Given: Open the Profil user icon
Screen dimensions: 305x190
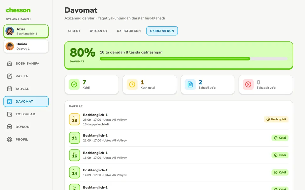Looking at the screenshot, I should (10, 139).
